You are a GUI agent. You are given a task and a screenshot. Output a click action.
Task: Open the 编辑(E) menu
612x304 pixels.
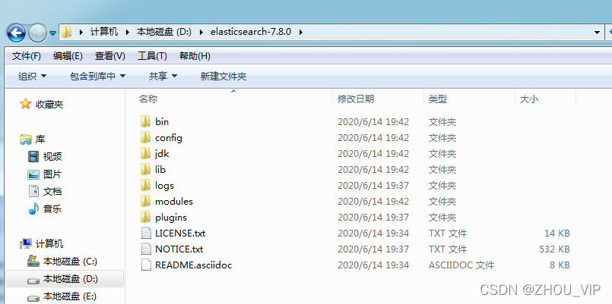point(68,56)
